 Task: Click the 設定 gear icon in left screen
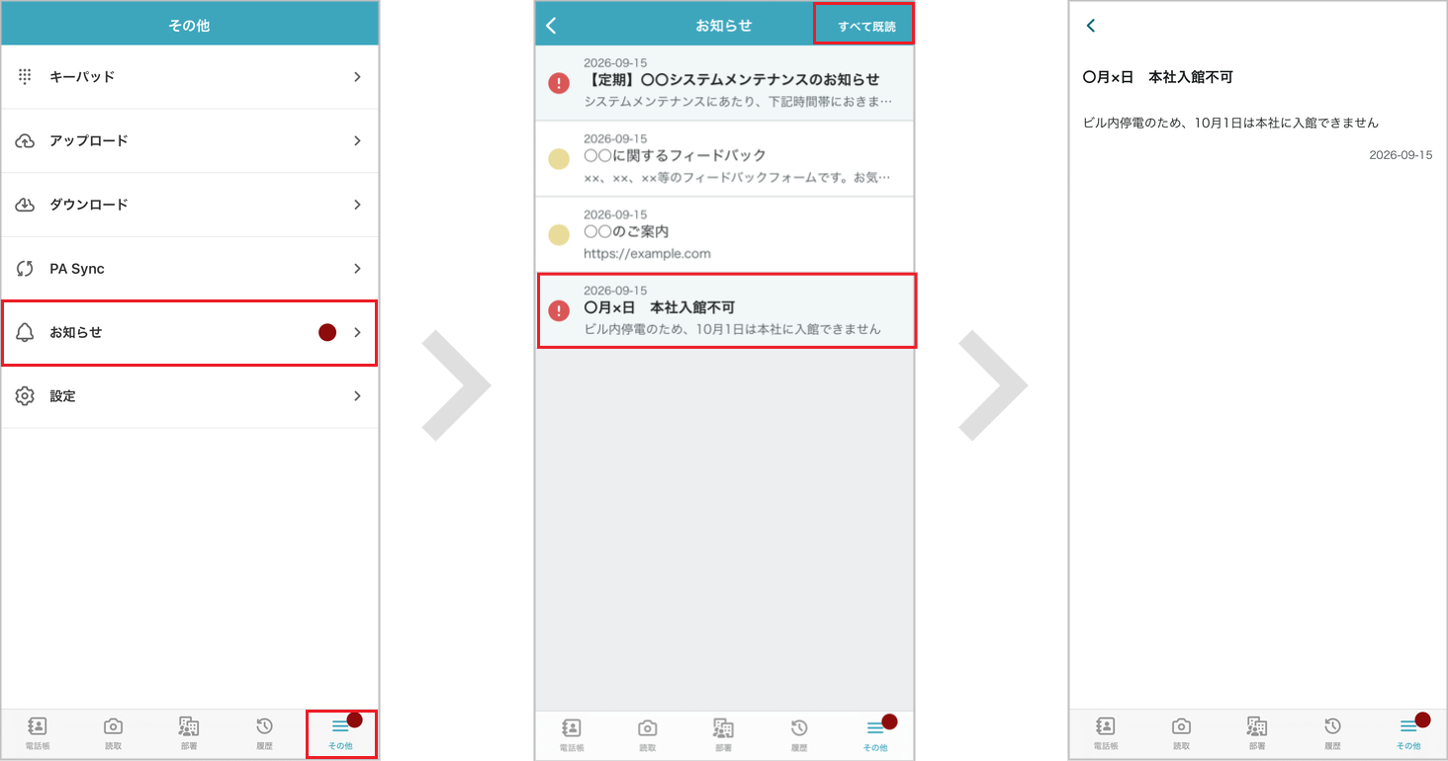[25, 396]
